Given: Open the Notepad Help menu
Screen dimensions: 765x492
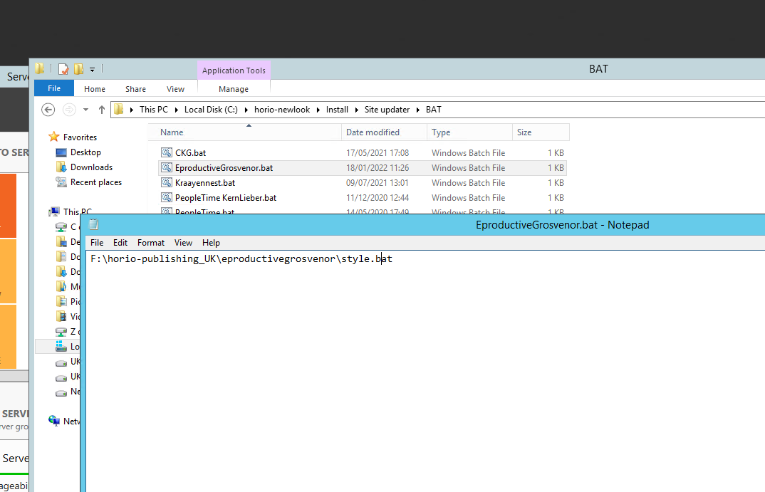Looking at the screenshot, I should tap(212, 243).
